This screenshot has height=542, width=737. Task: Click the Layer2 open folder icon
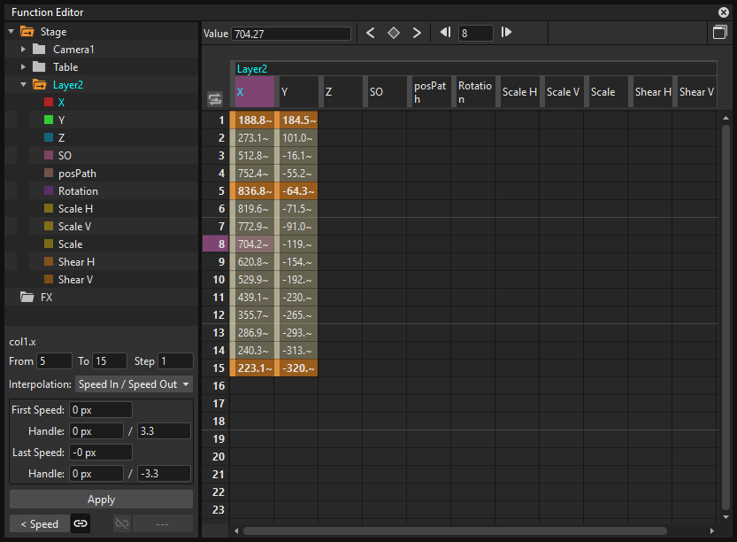tap(40, 85)
